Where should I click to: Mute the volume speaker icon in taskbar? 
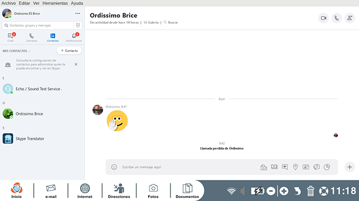click(242, 191)
